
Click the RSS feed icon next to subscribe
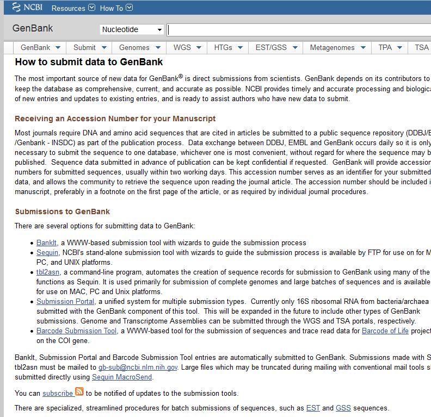[79, 391]
